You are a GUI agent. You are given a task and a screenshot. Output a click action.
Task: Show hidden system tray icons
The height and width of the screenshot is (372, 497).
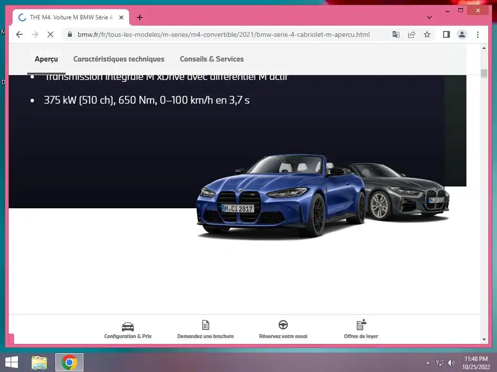[428, 363]
